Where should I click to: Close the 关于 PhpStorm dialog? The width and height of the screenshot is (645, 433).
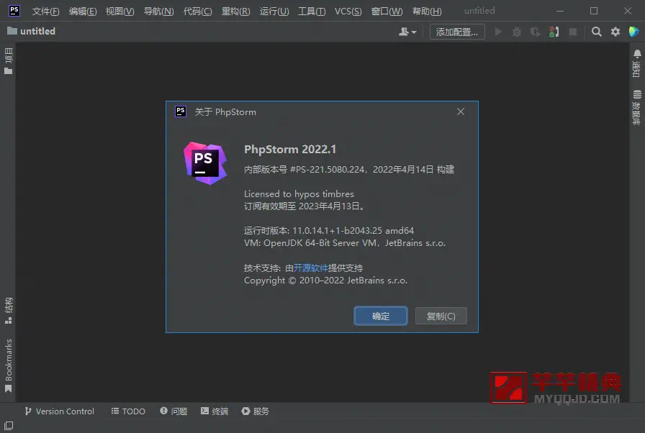[x=461, y=111]
